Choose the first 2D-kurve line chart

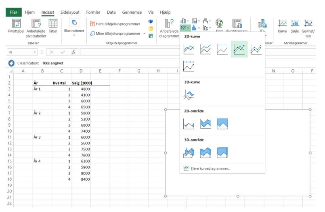(x=189, y=49)
